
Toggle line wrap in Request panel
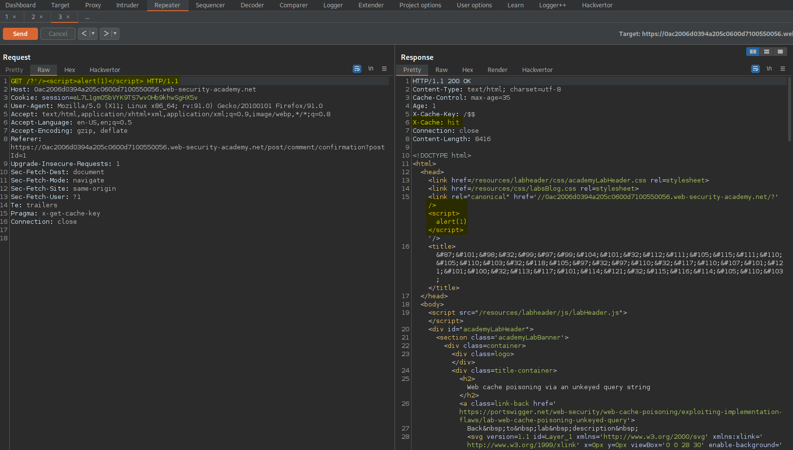click(357, 69)
